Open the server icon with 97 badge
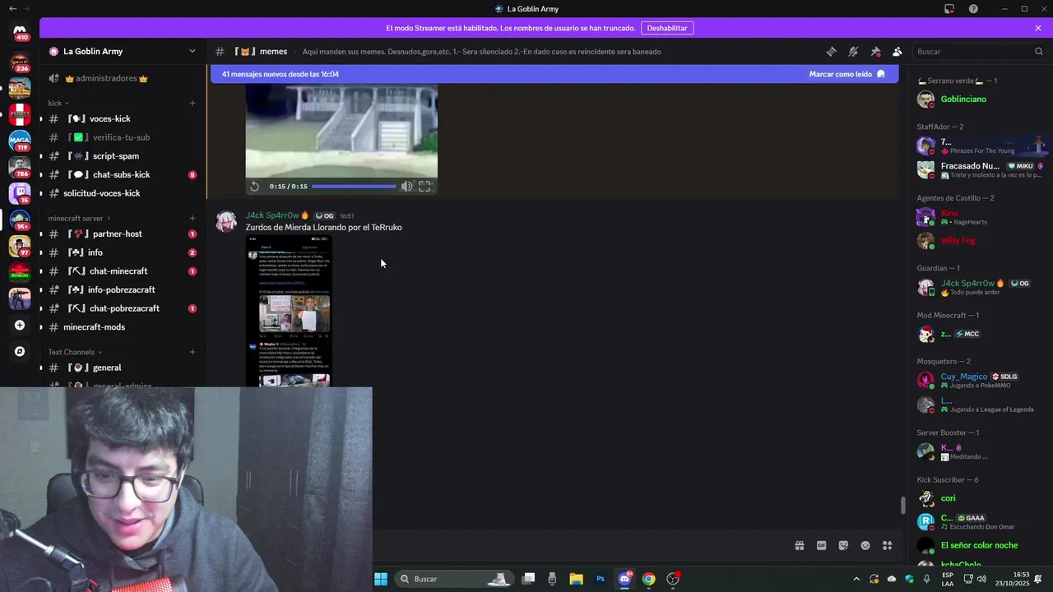 [20, 247]
